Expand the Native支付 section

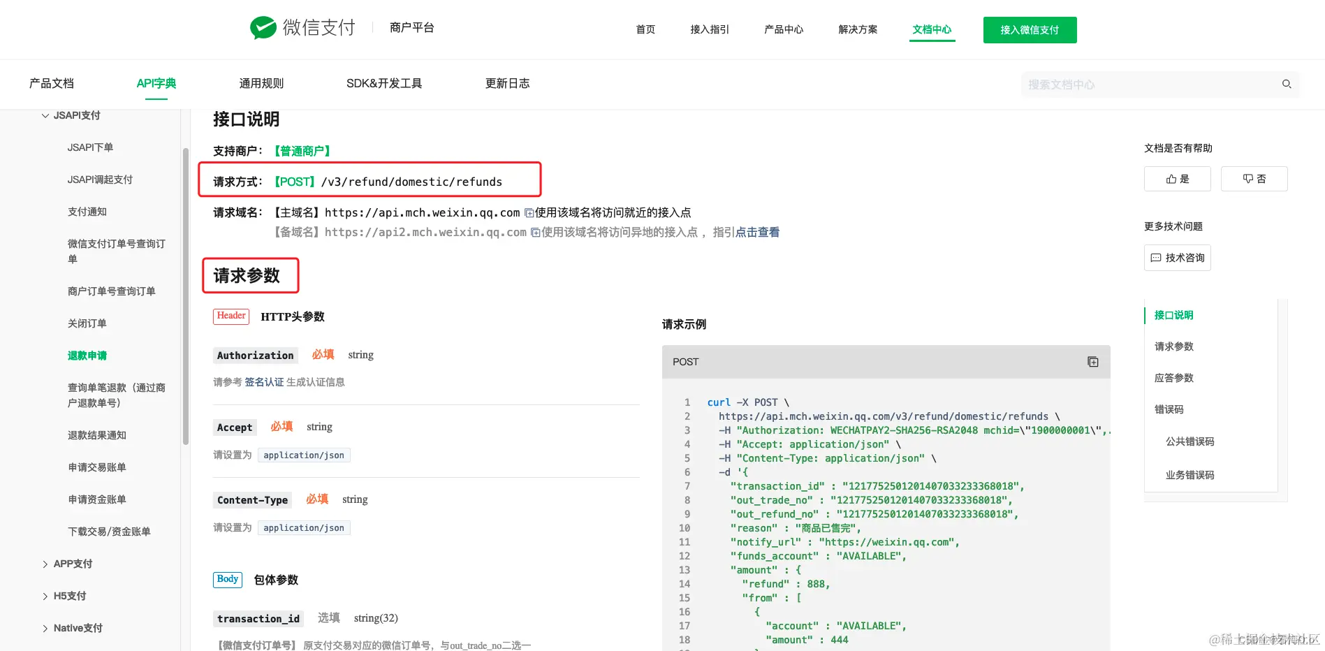(45, 629)
